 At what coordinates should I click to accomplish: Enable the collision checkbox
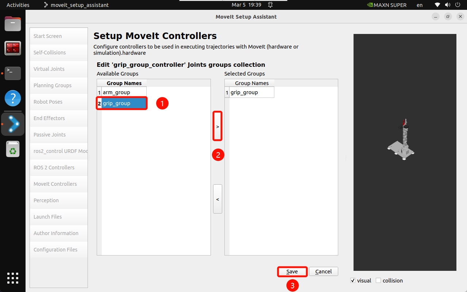378,280
